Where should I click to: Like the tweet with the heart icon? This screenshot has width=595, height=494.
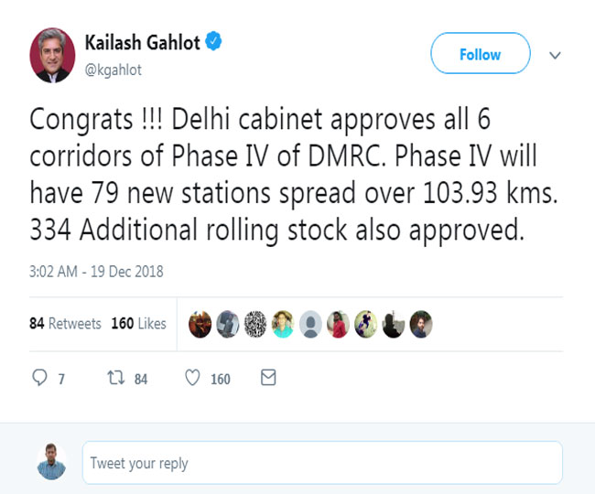point(192,378)
